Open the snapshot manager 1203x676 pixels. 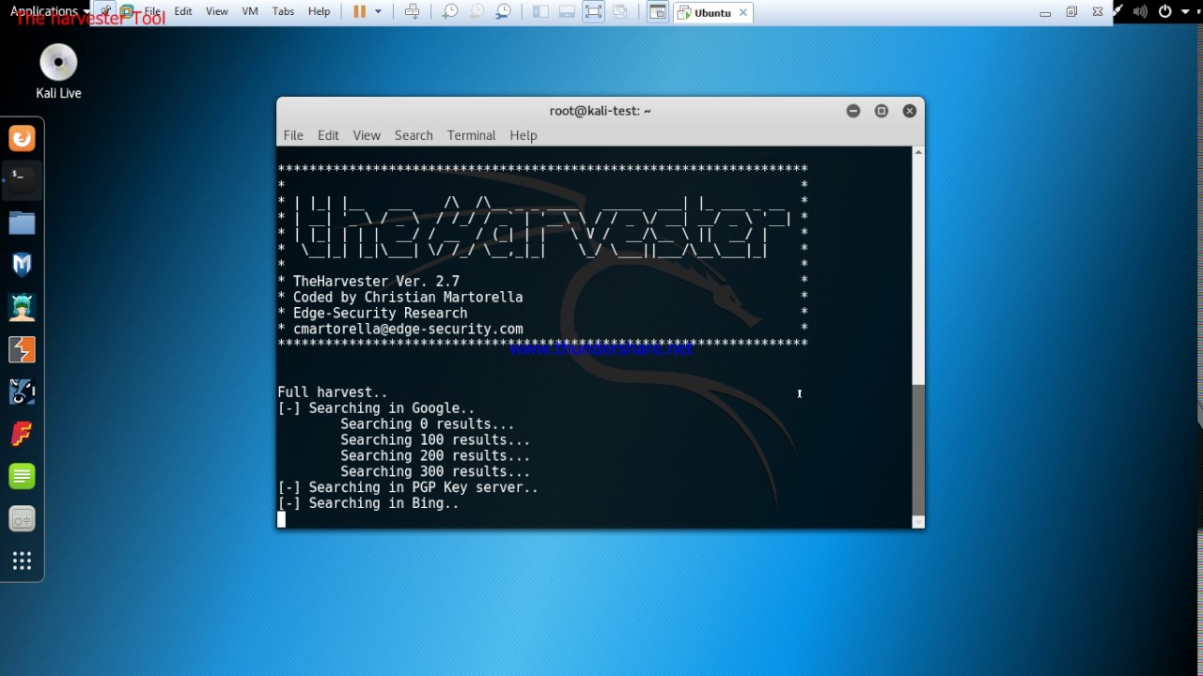tap(504, 11)
